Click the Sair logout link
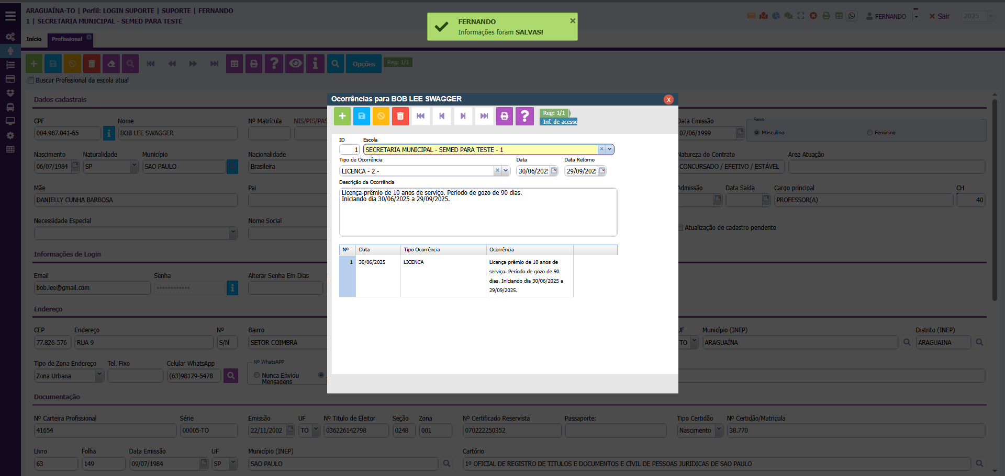 pyautogui.click(x=939, y=16)
